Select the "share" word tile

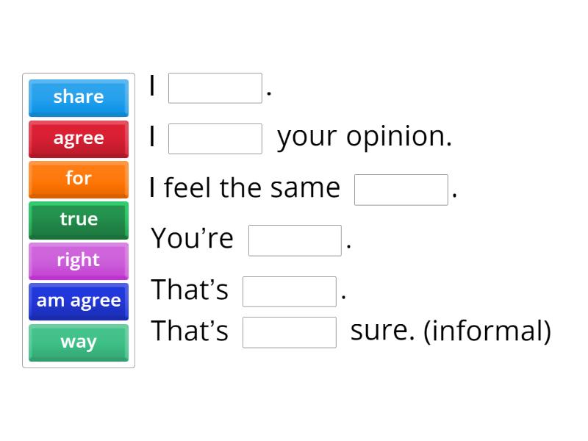(78, 97)
